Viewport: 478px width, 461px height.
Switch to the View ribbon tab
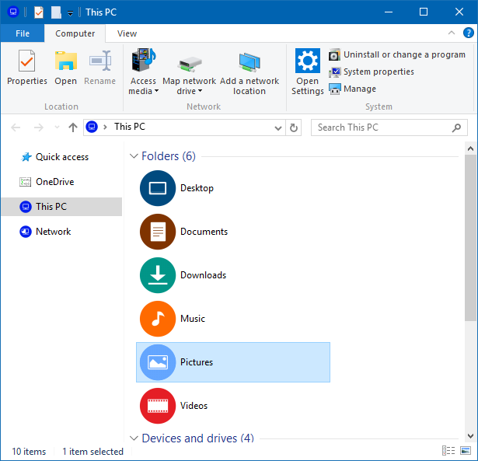127,33
